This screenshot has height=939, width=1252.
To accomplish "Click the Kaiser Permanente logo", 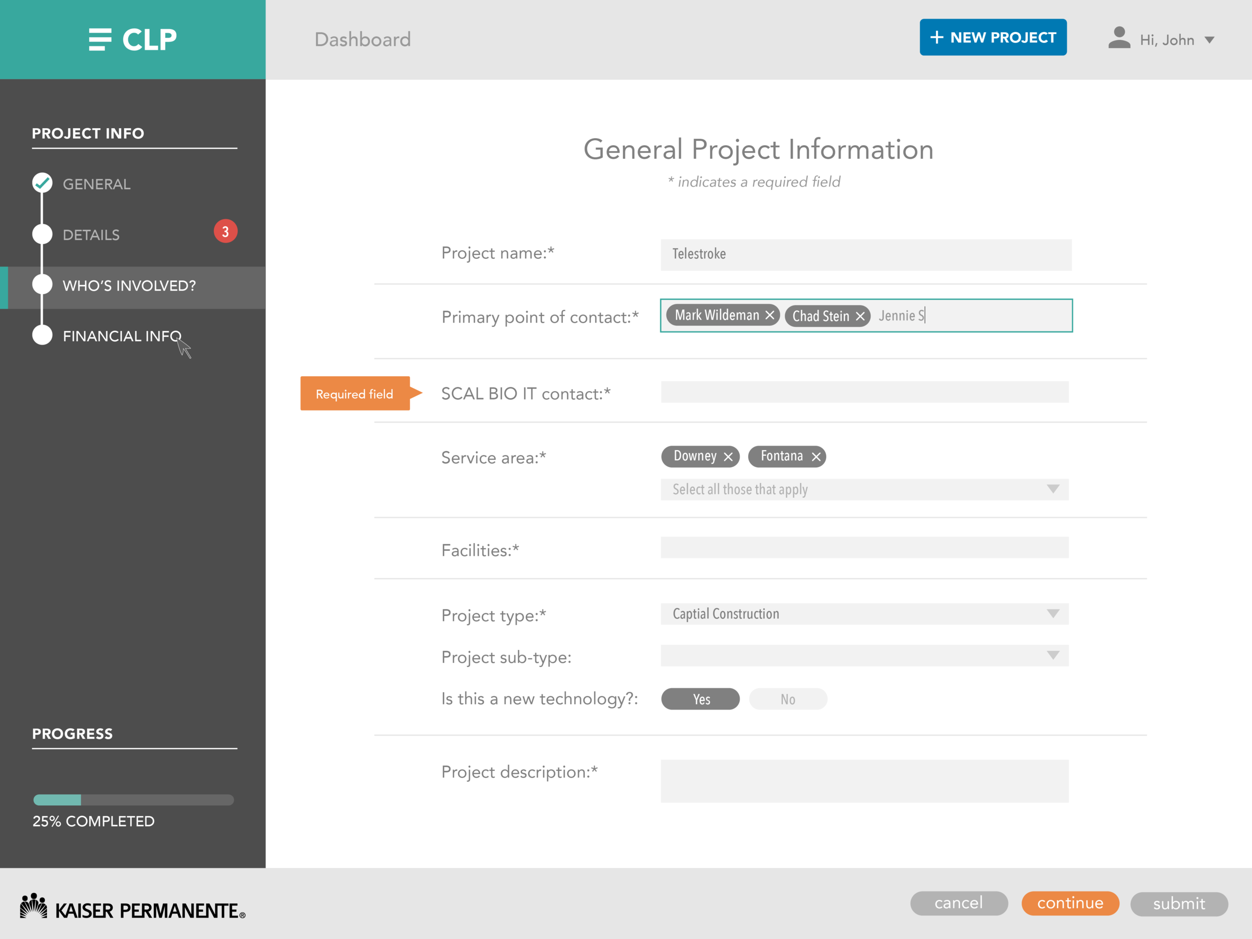I will 132,907.
